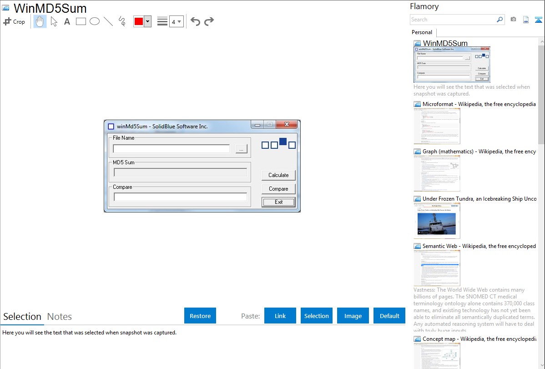The height and width of the screenshot is (369, 545).
Task: Click the File Name input in winMd5Sum
Action: point(172,149)
